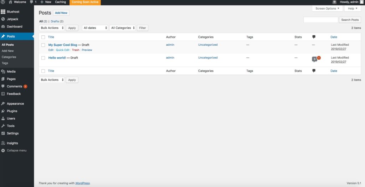The width and height of the screenshot is (365, 187).
Task: Check the select-all box in table footer
Action: coord(43,71)
